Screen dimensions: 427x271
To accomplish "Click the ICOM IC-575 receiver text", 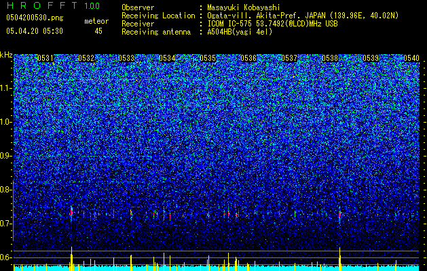I will click(x=272, y=24).
